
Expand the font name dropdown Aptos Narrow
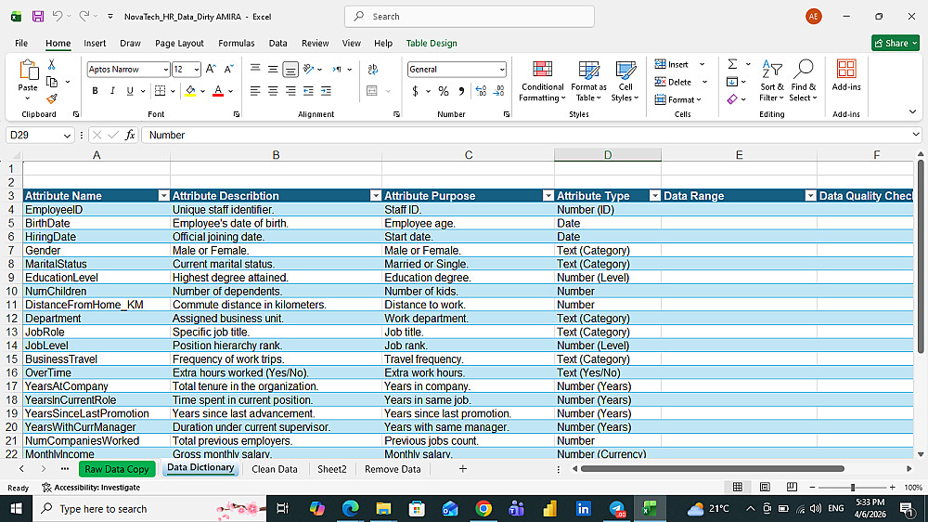click(x=165, y=70)
